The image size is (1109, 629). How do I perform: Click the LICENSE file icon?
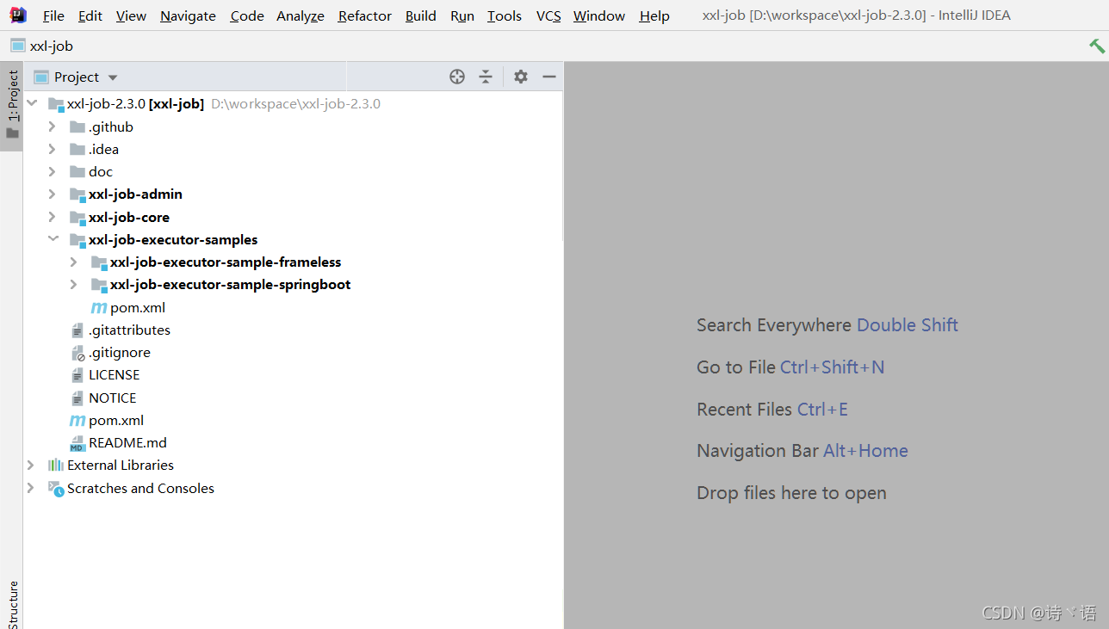[77, 375]
